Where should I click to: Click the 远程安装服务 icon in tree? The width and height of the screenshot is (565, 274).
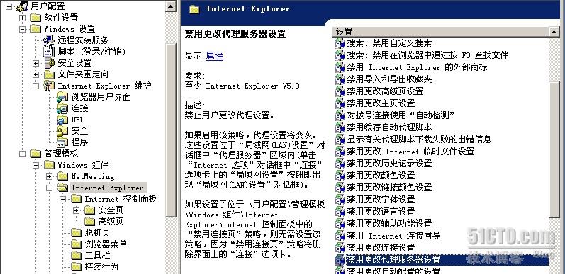(49, 40)
